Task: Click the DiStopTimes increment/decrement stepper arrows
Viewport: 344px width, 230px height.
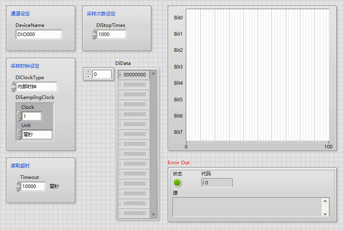Action: [94, 34]
